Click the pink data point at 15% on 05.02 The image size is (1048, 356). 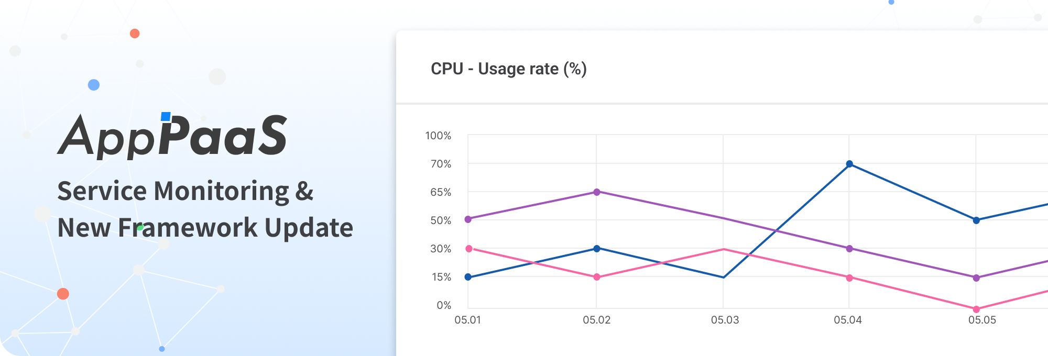[x=596, y=277]
